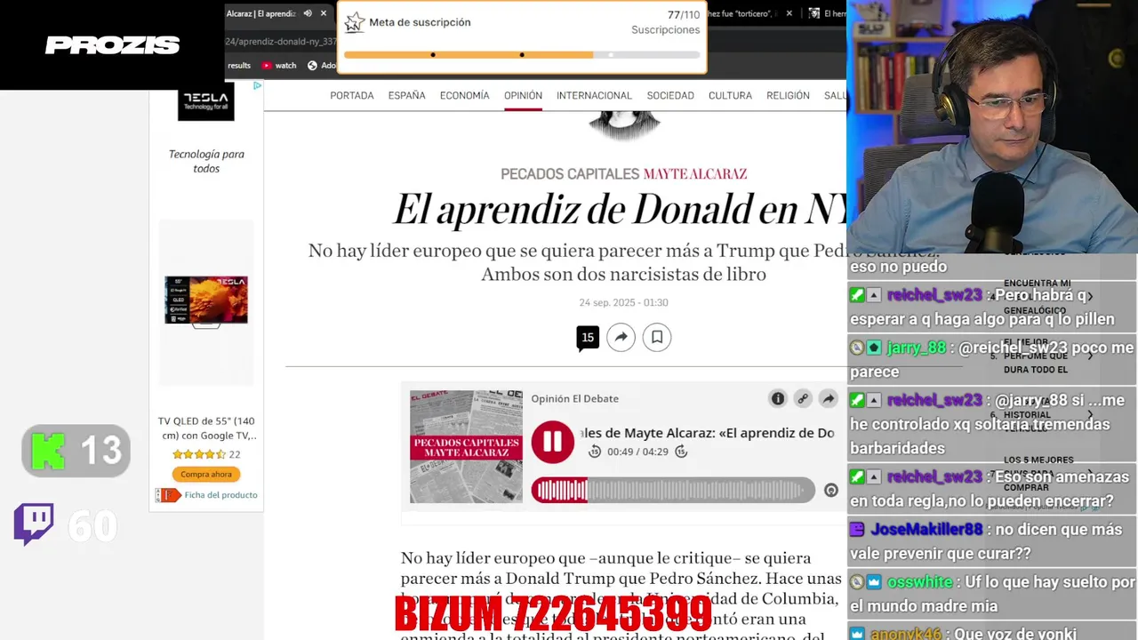Open the SOCIEDAD section
Screen dimensions: 1138x640
point(670,96)
